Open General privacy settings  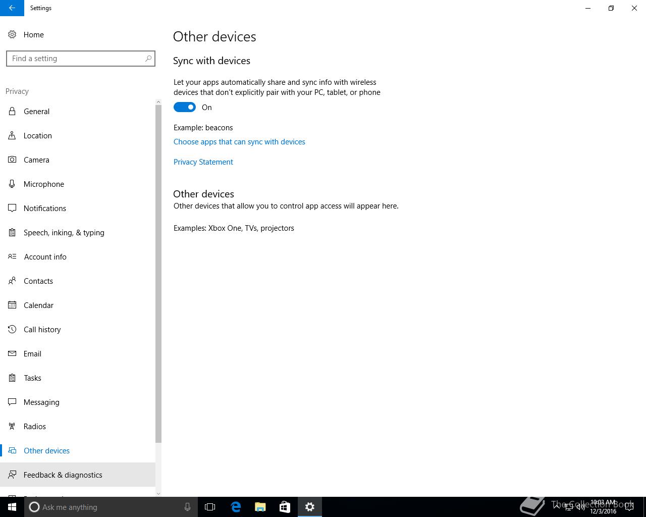[x=78, y=111]
